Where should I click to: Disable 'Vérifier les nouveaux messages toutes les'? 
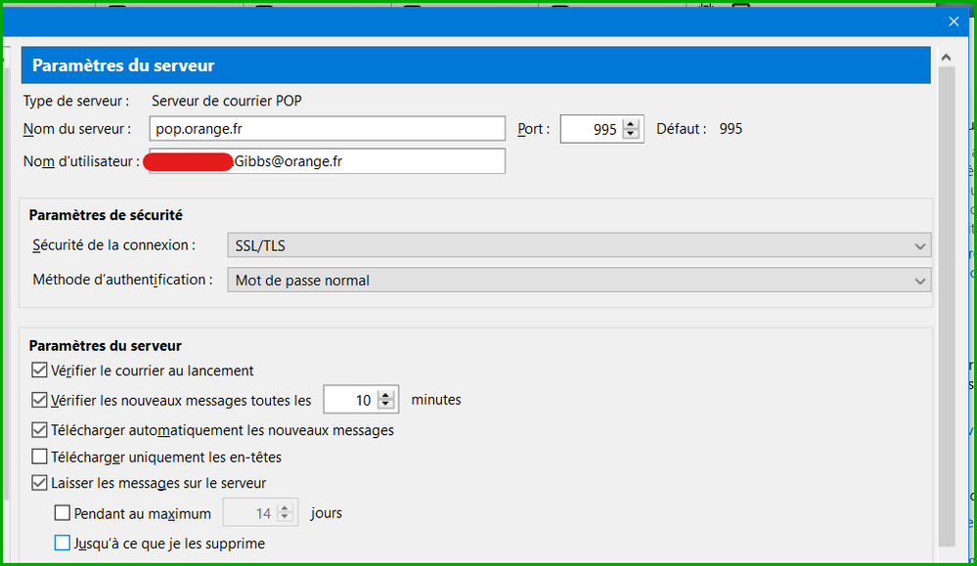point(40,400)
